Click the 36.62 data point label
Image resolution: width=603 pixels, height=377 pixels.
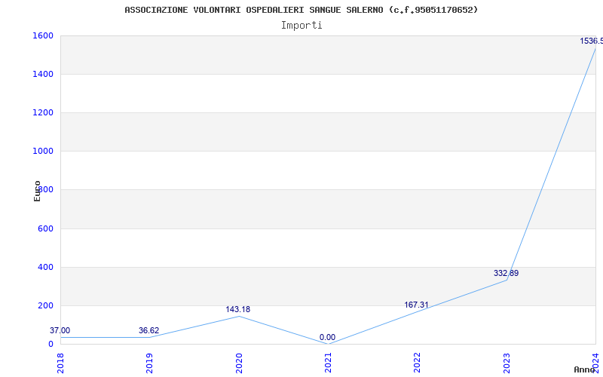pyautogui.click(x=149, y=330)
